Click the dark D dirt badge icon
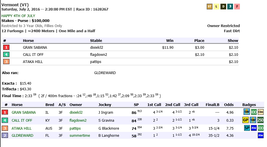Viewport: 267px width, 147px height. click(x=223, y=7)
